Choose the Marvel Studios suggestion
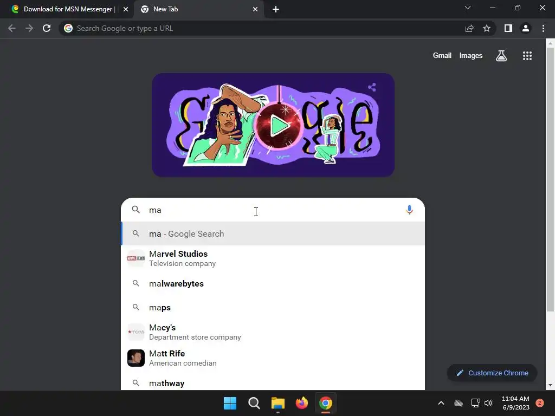Screen dimensions: 555x416 tap(273, 258)
